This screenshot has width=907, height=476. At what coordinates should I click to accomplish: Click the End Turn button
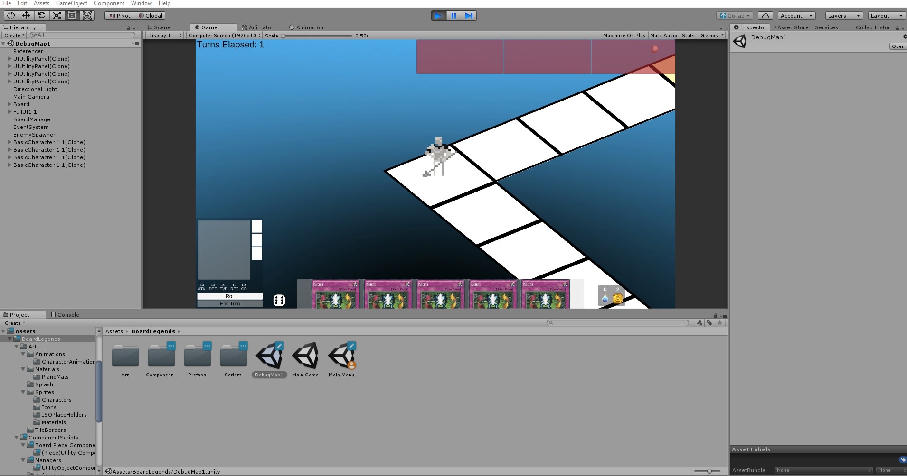tap(230, 304)
